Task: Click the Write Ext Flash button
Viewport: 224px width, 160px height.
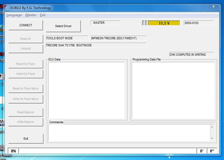Action: [26, 74]
